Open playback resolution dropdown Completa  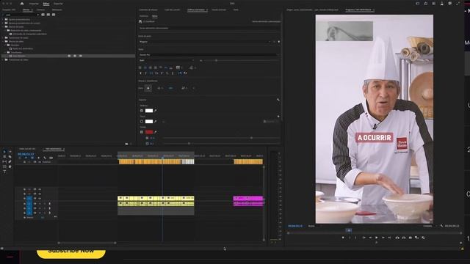(429, 226)
